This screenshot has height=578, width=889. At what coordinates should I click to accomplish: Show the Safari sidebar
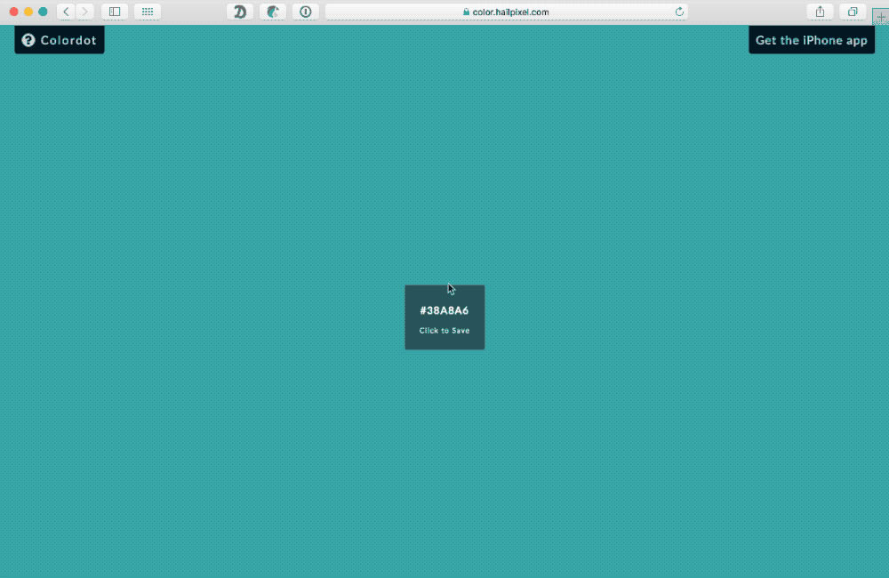click(x=115, y=12)
